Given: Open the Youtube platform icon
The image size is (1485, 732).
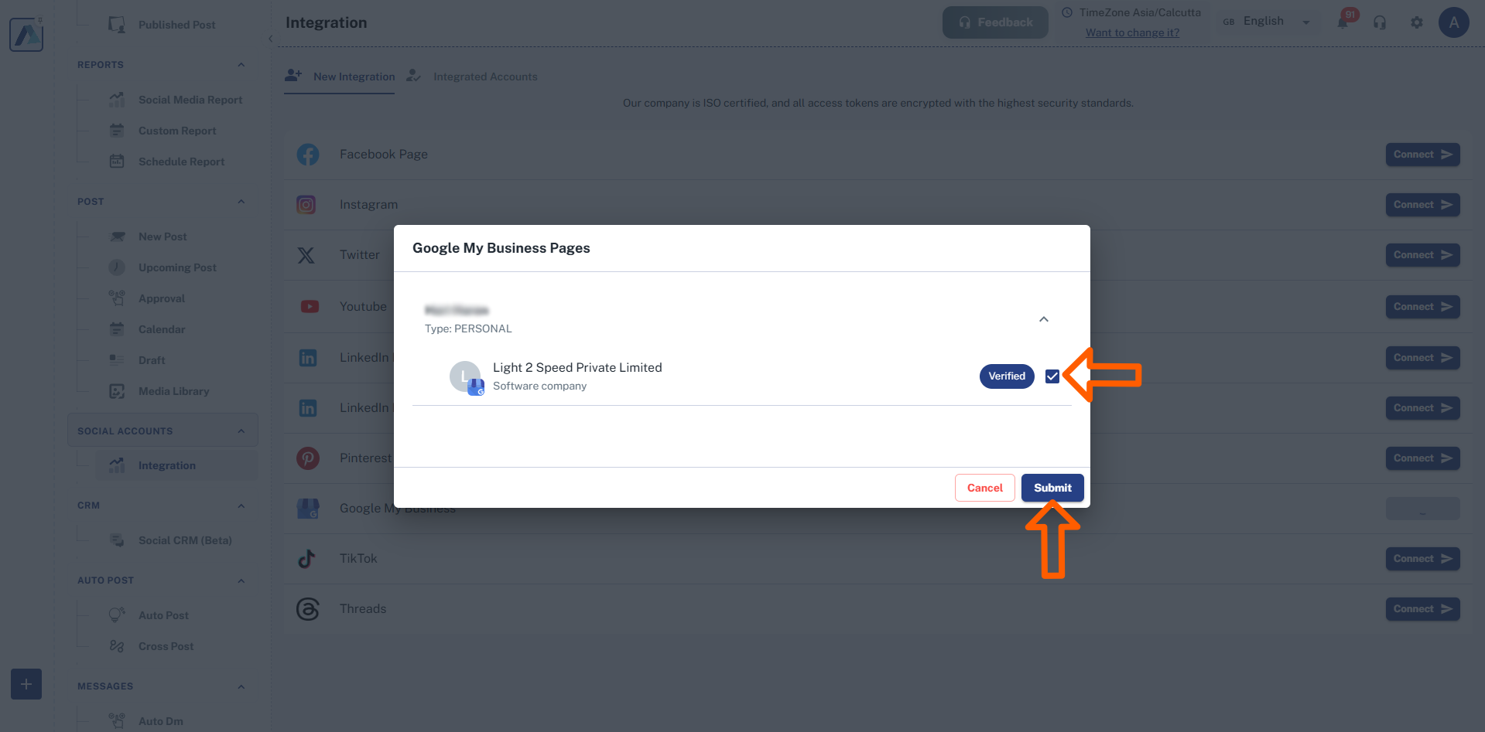Looking at the screenshot, I should coord(309,306).
